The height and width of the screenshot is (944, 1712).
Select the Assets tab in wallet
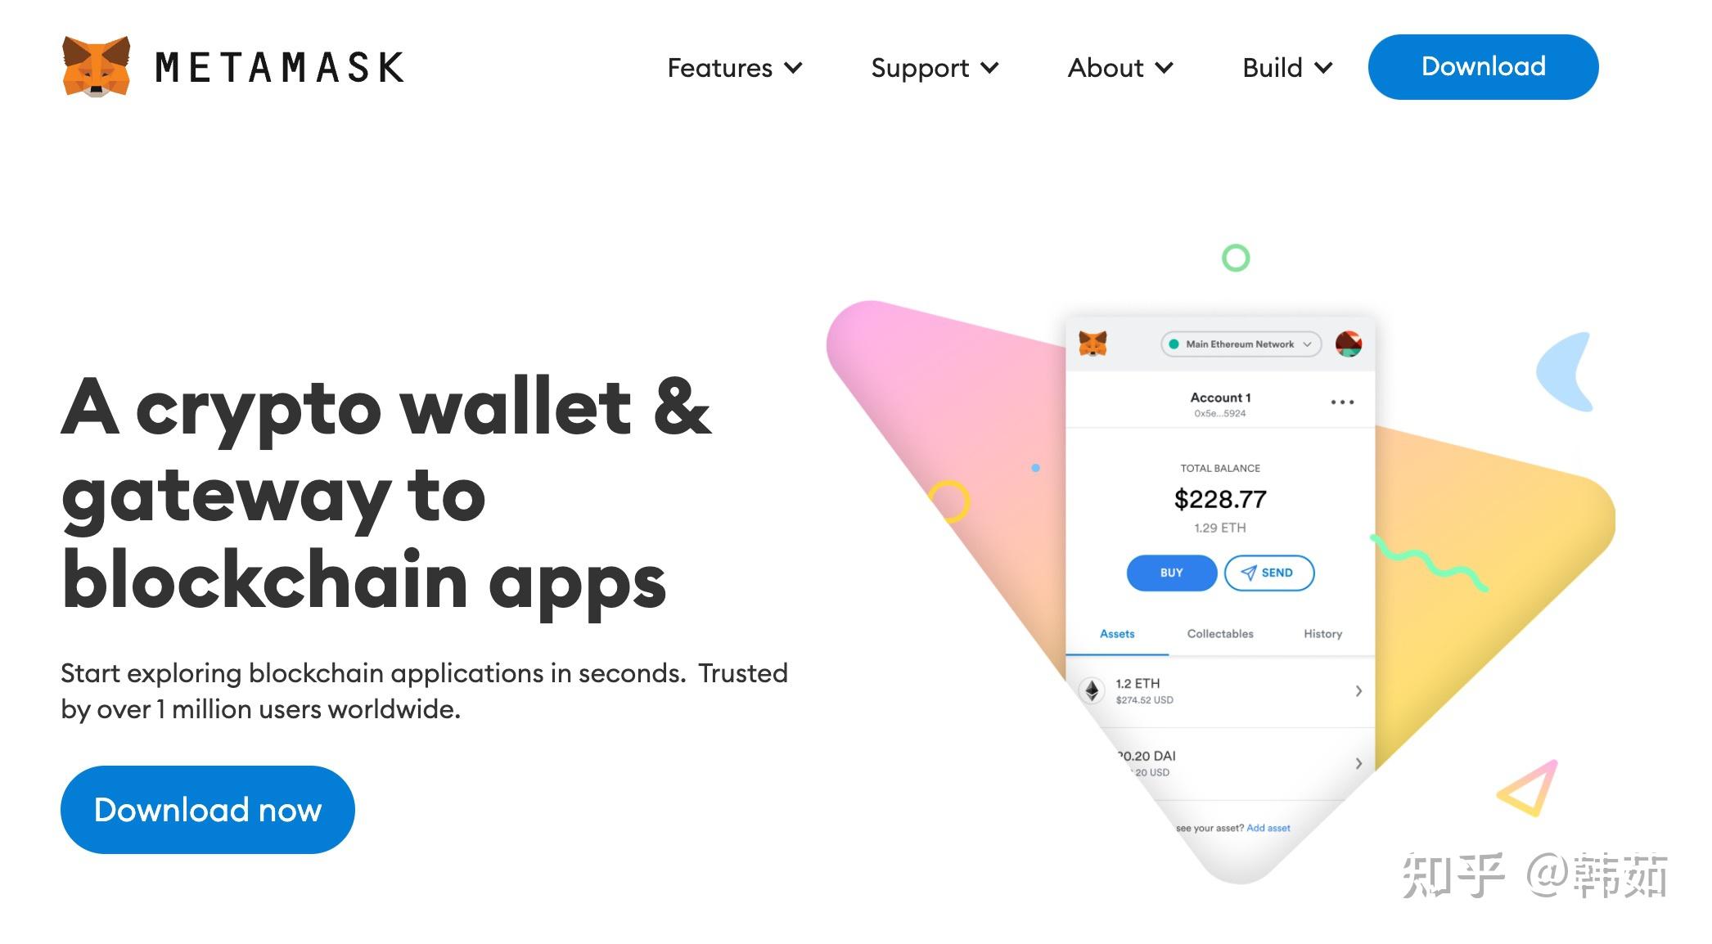click(1116, 634)
